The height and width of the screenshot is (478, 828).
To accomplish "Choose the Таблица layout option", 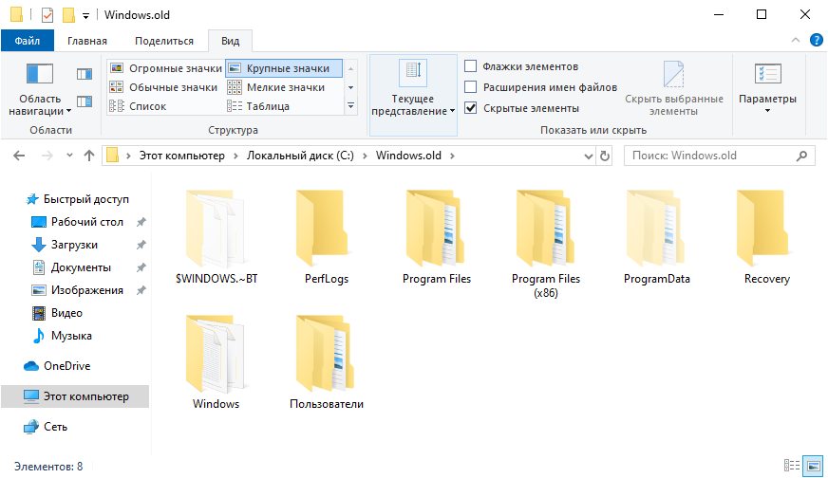I will 268,106.
